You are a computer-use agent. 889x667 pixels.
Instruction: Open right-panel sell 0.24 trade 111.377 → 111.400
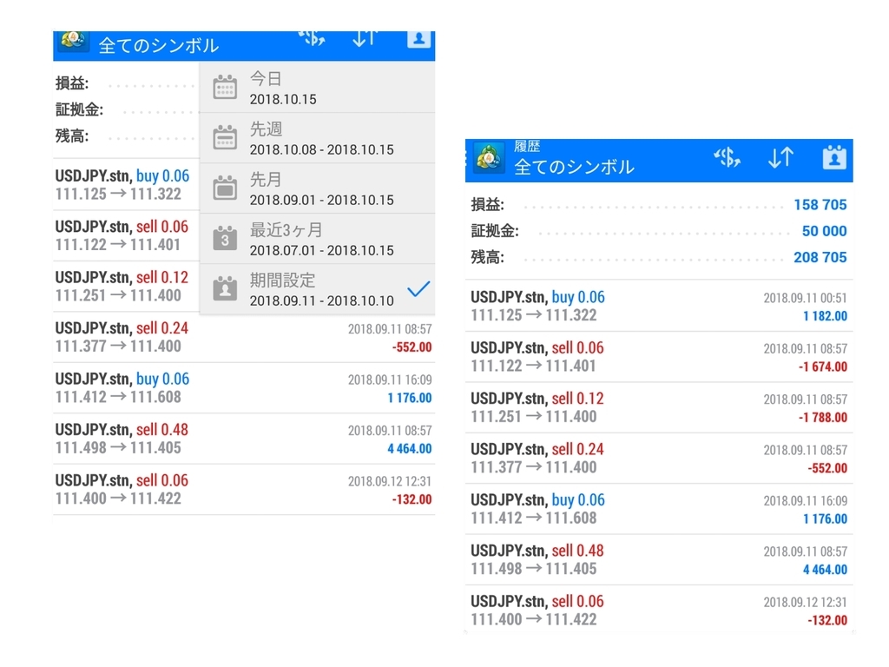coord(659,459)
